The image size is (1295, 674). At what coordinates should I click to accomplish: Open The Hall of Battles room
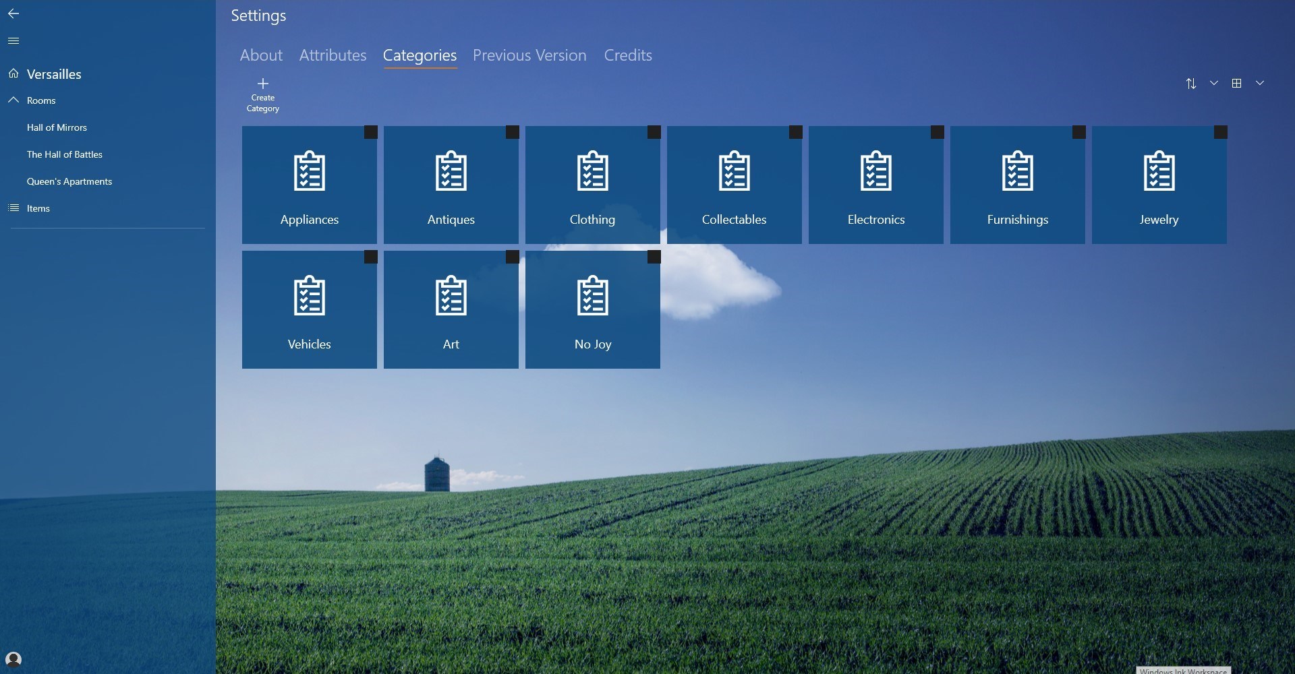coord(65,154)
